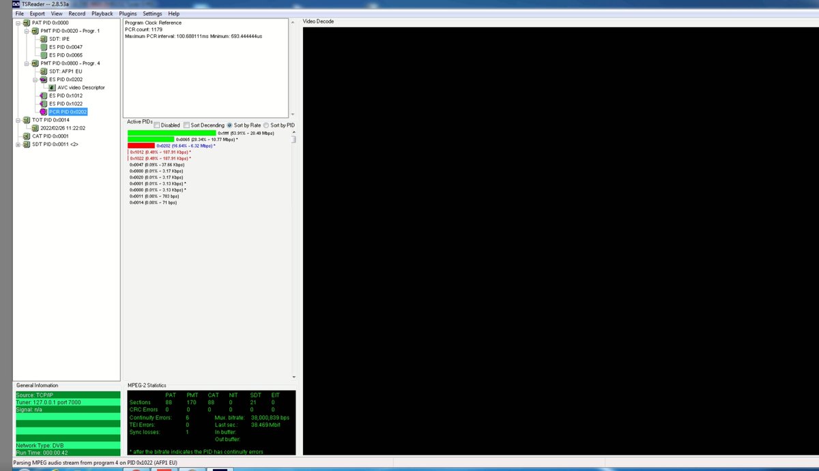Select the 0x0011 (0.00% - 783 bps) row
This screenshot has height=471, width=819.
[x=154, y=196]
